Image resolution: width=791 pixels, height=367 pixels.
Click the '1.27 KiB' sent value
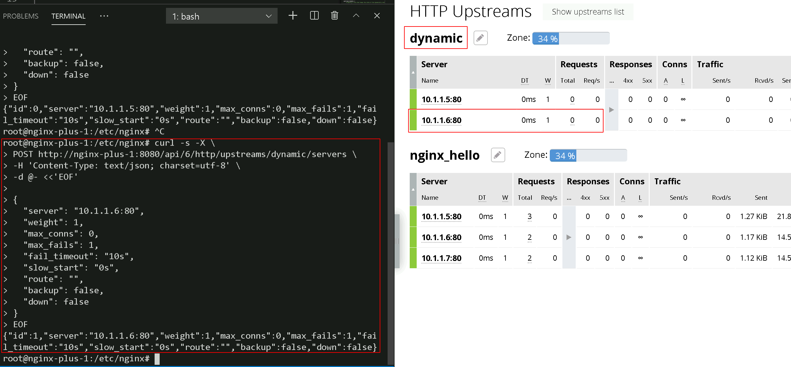click(x=754, y=216)
